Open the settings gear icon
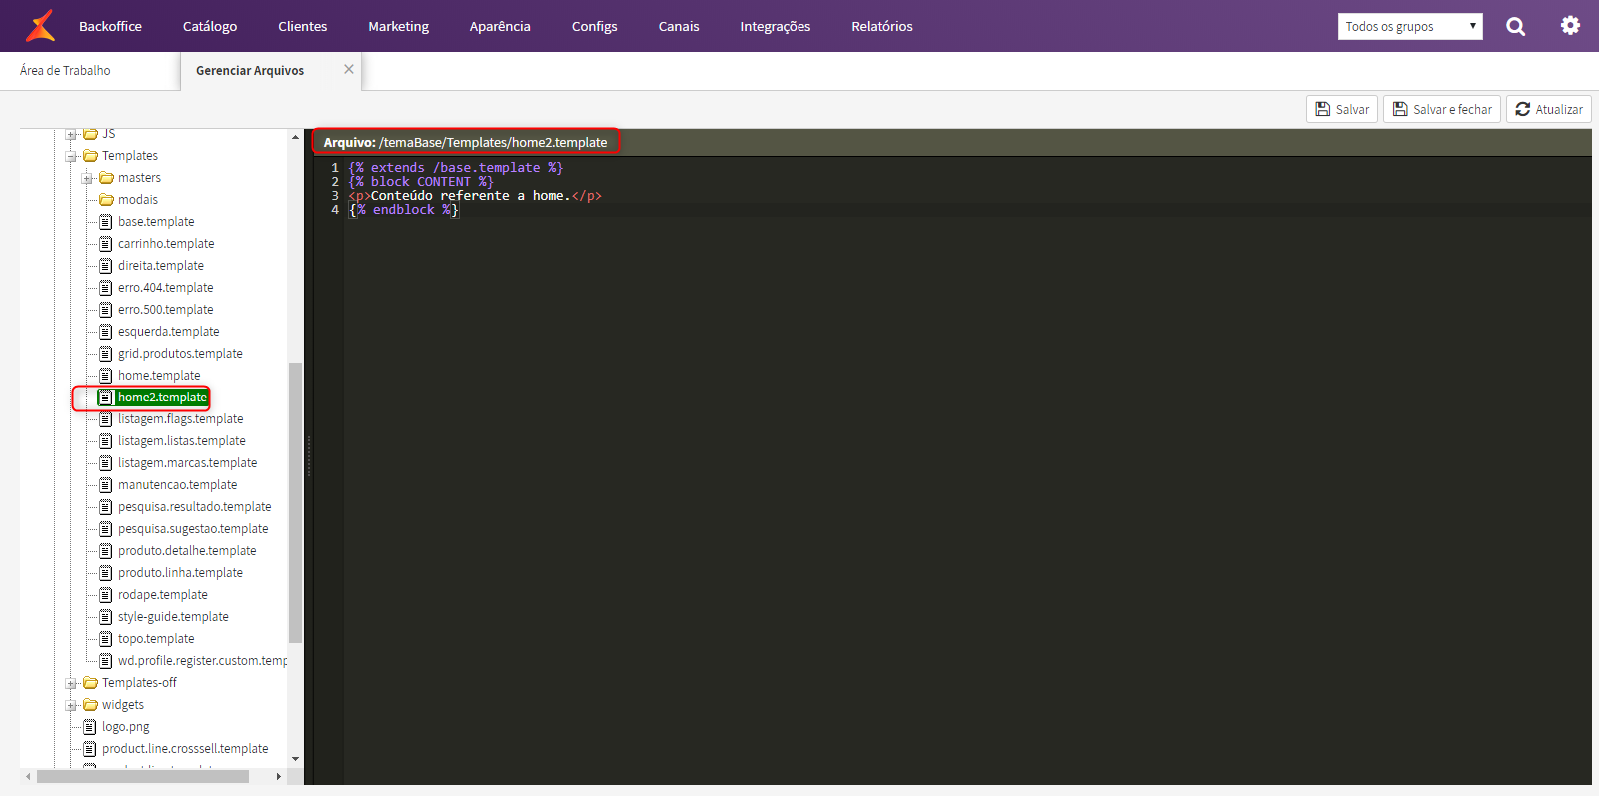Screen dimensions: 1599x796 pos(1570,26)
